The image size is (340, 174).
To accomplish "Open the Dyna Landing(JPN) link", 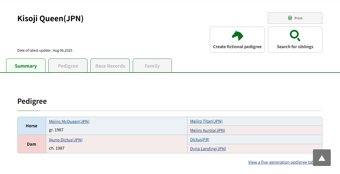I will coord(208,149).
